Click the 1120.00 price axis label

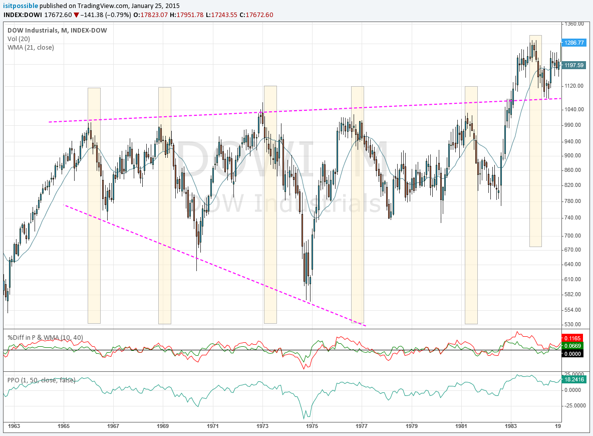point(574,86)
